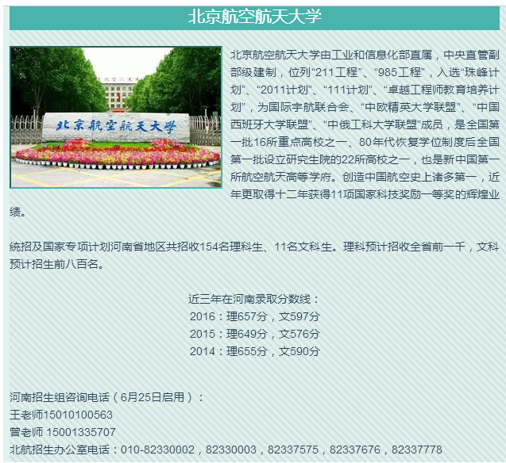The width and height of the screenshot is (506, 463).
Task: Click the 河南招生组咨询电话 line
Action: click(107, 397)
